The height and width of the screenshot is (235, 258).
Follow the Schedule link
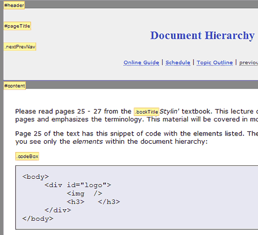coord(178,62)
